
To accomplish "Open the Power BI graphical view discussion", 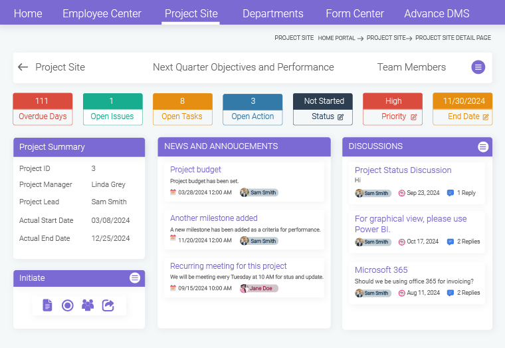I will (x=411, y=224).
